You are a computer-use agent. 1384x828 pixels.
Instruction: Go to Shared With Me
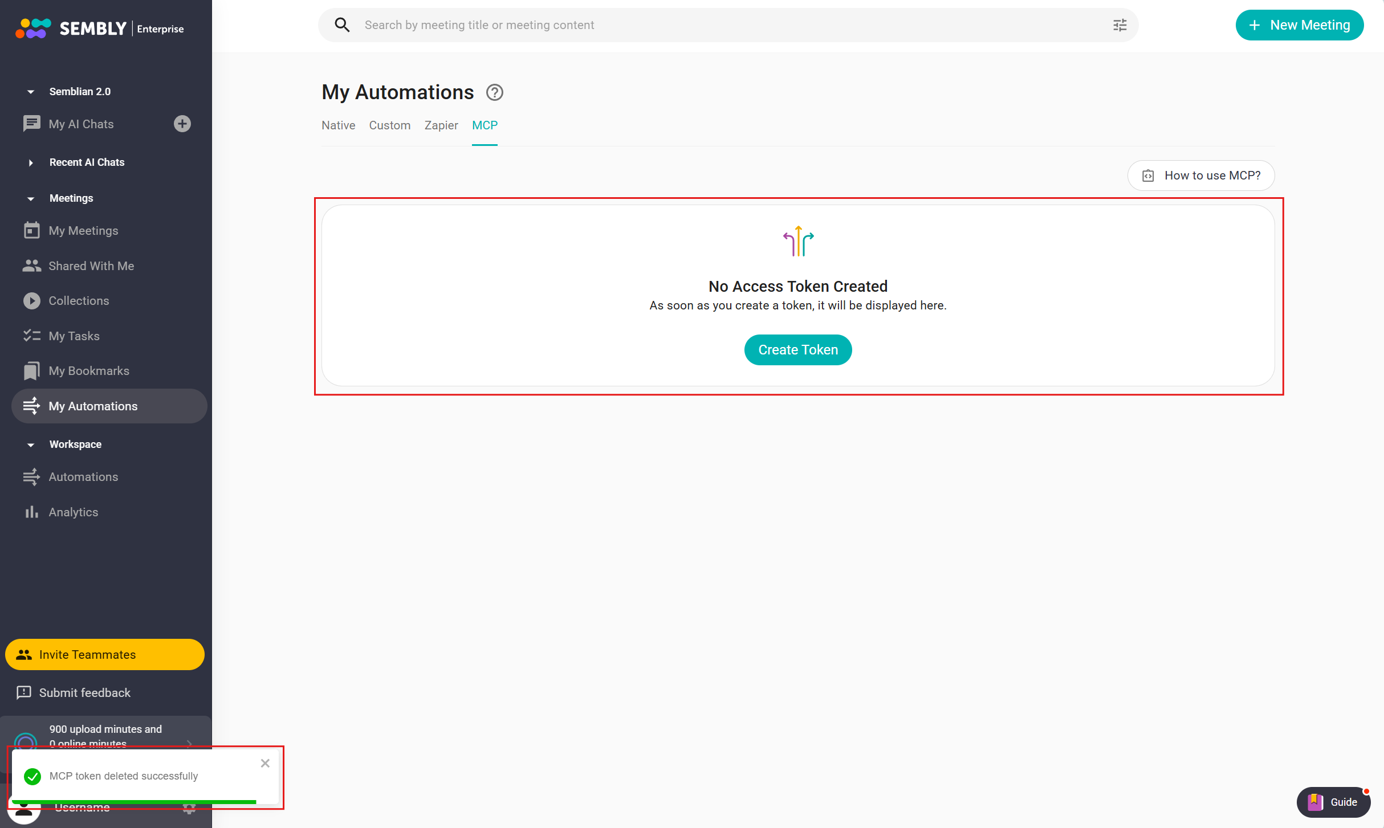[x=91, y=266]
